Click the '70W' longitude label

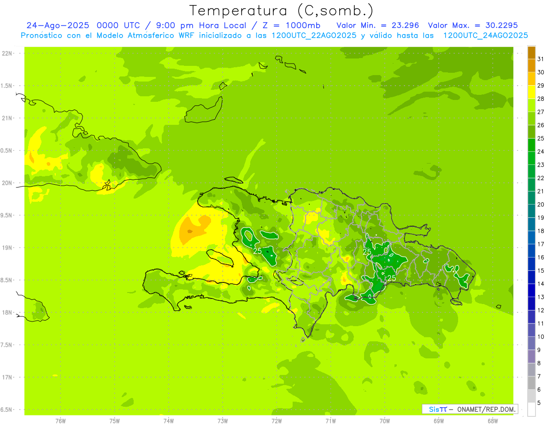pos(385,421)
